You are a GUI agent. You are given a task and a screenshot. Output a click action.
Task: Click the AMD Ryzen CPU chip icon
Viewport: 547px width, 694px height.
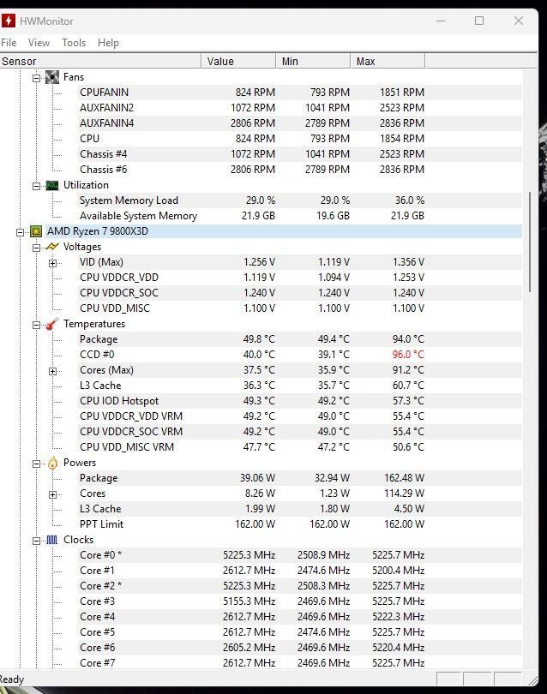tap(36, 231)
